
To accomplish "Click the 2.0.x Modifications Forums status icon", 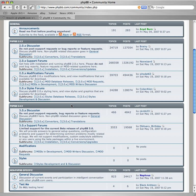I will tap(15, 79).
